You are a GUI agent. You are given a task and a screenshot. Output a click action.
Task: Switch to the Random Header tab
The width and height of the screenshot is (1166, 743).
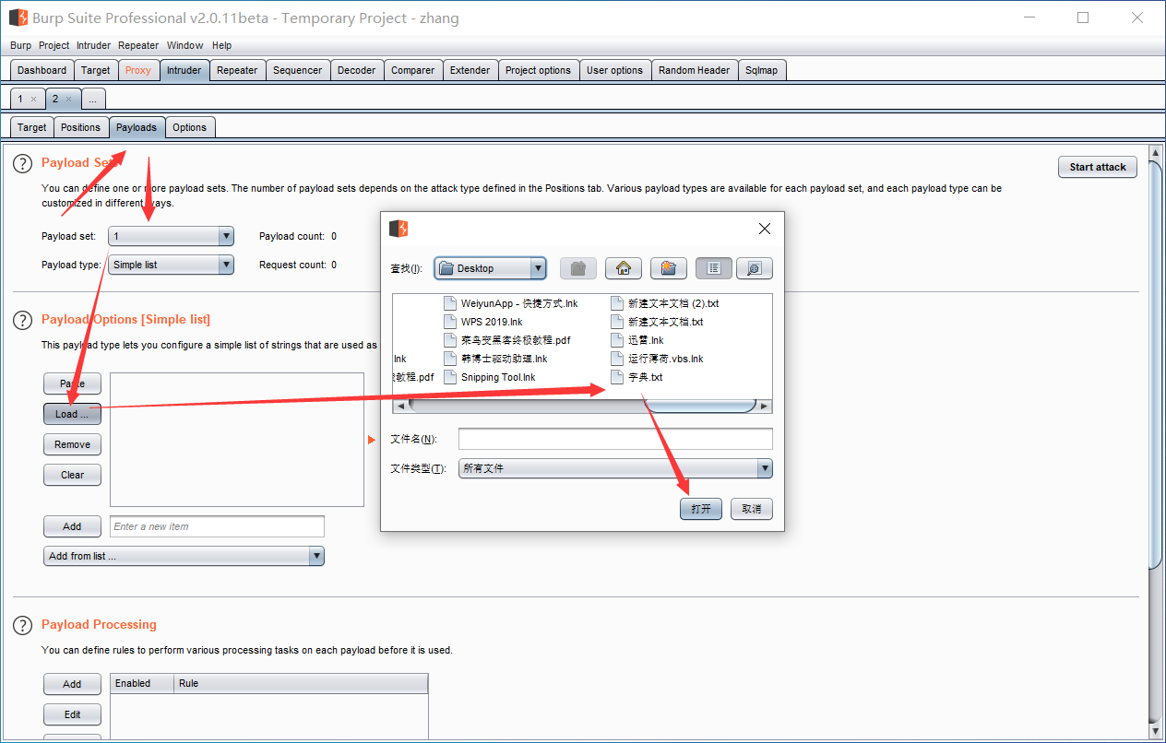[695, 70]
